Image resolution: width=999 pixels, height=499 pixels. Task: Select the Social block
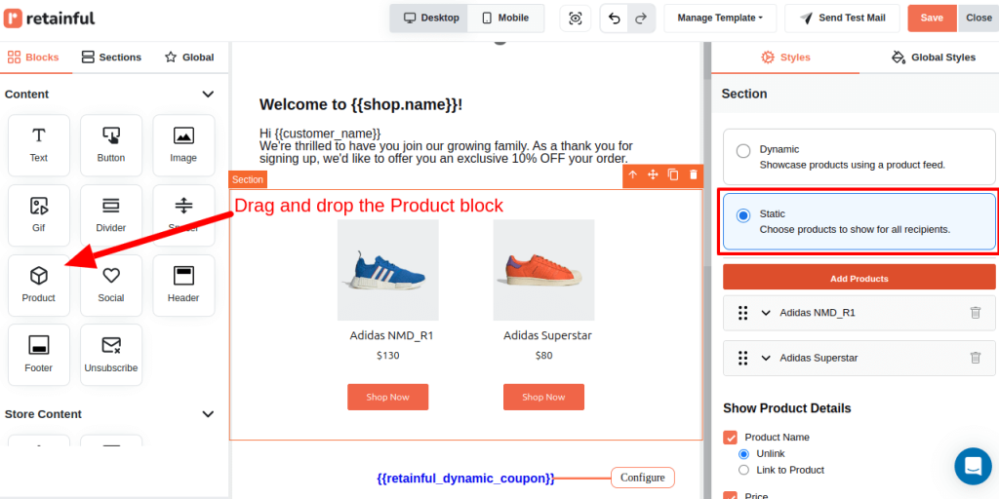[x=111, y=286]
